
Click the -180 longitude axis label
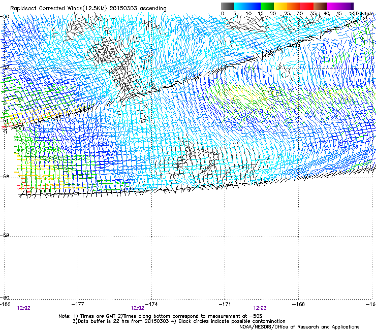click(x=5, y=304)
